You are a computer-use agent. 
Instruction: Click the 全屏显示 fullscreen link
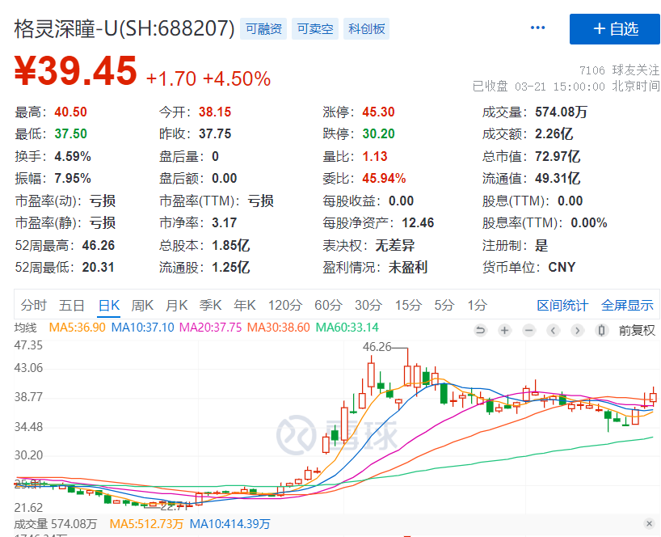(x=627, y=305)
